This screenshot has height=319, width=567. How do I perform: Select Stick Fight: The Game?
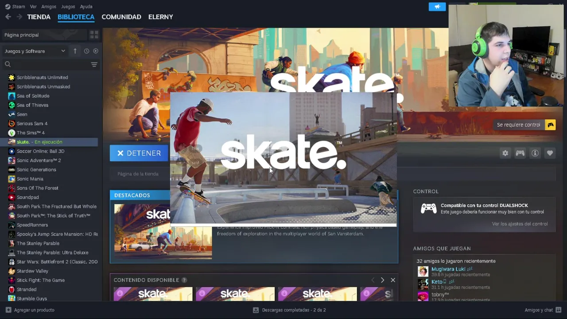point(40,280)
